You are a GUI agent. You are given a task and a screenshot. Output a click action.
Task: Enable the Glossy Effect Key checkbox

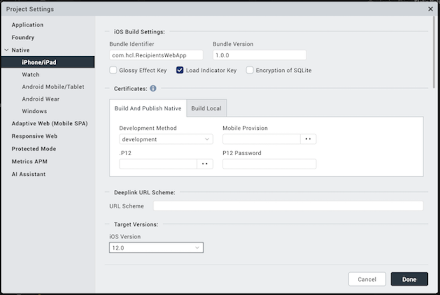[113, 70]
